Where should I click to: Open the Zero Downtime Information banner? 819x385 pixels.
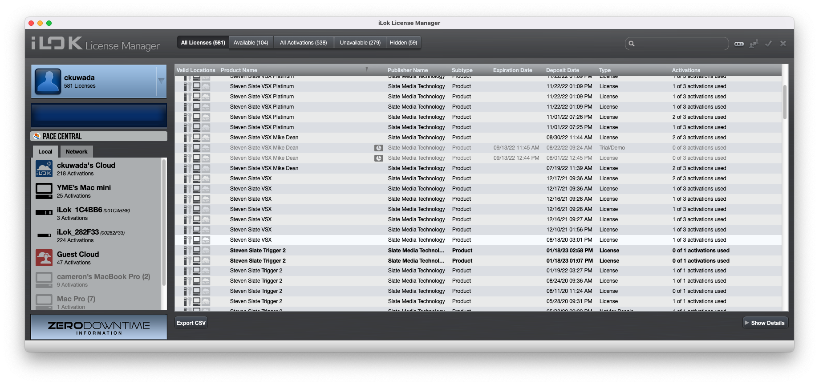tap(99, 328)
